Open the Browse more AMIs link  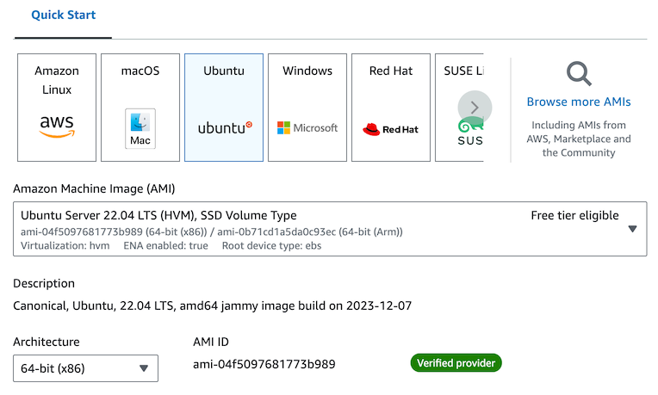coord(579,102)
